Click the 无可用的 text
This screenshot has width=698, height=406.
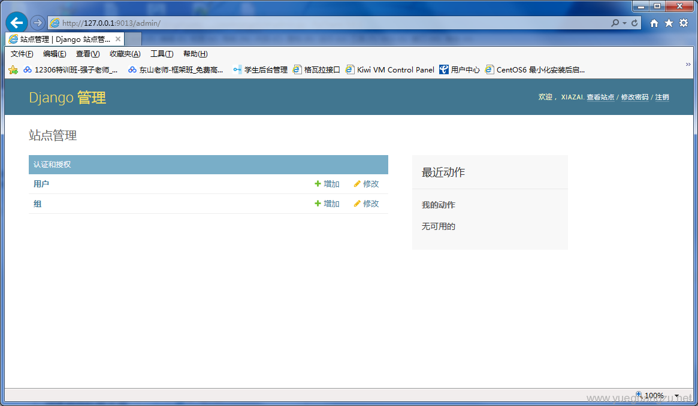[439, 226]
